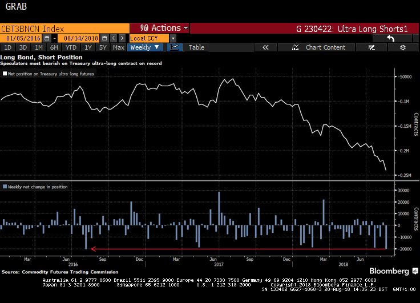Open chart settings gear icon
The width and height of the screenshot is (420, 303).
[x=402, y=47]
